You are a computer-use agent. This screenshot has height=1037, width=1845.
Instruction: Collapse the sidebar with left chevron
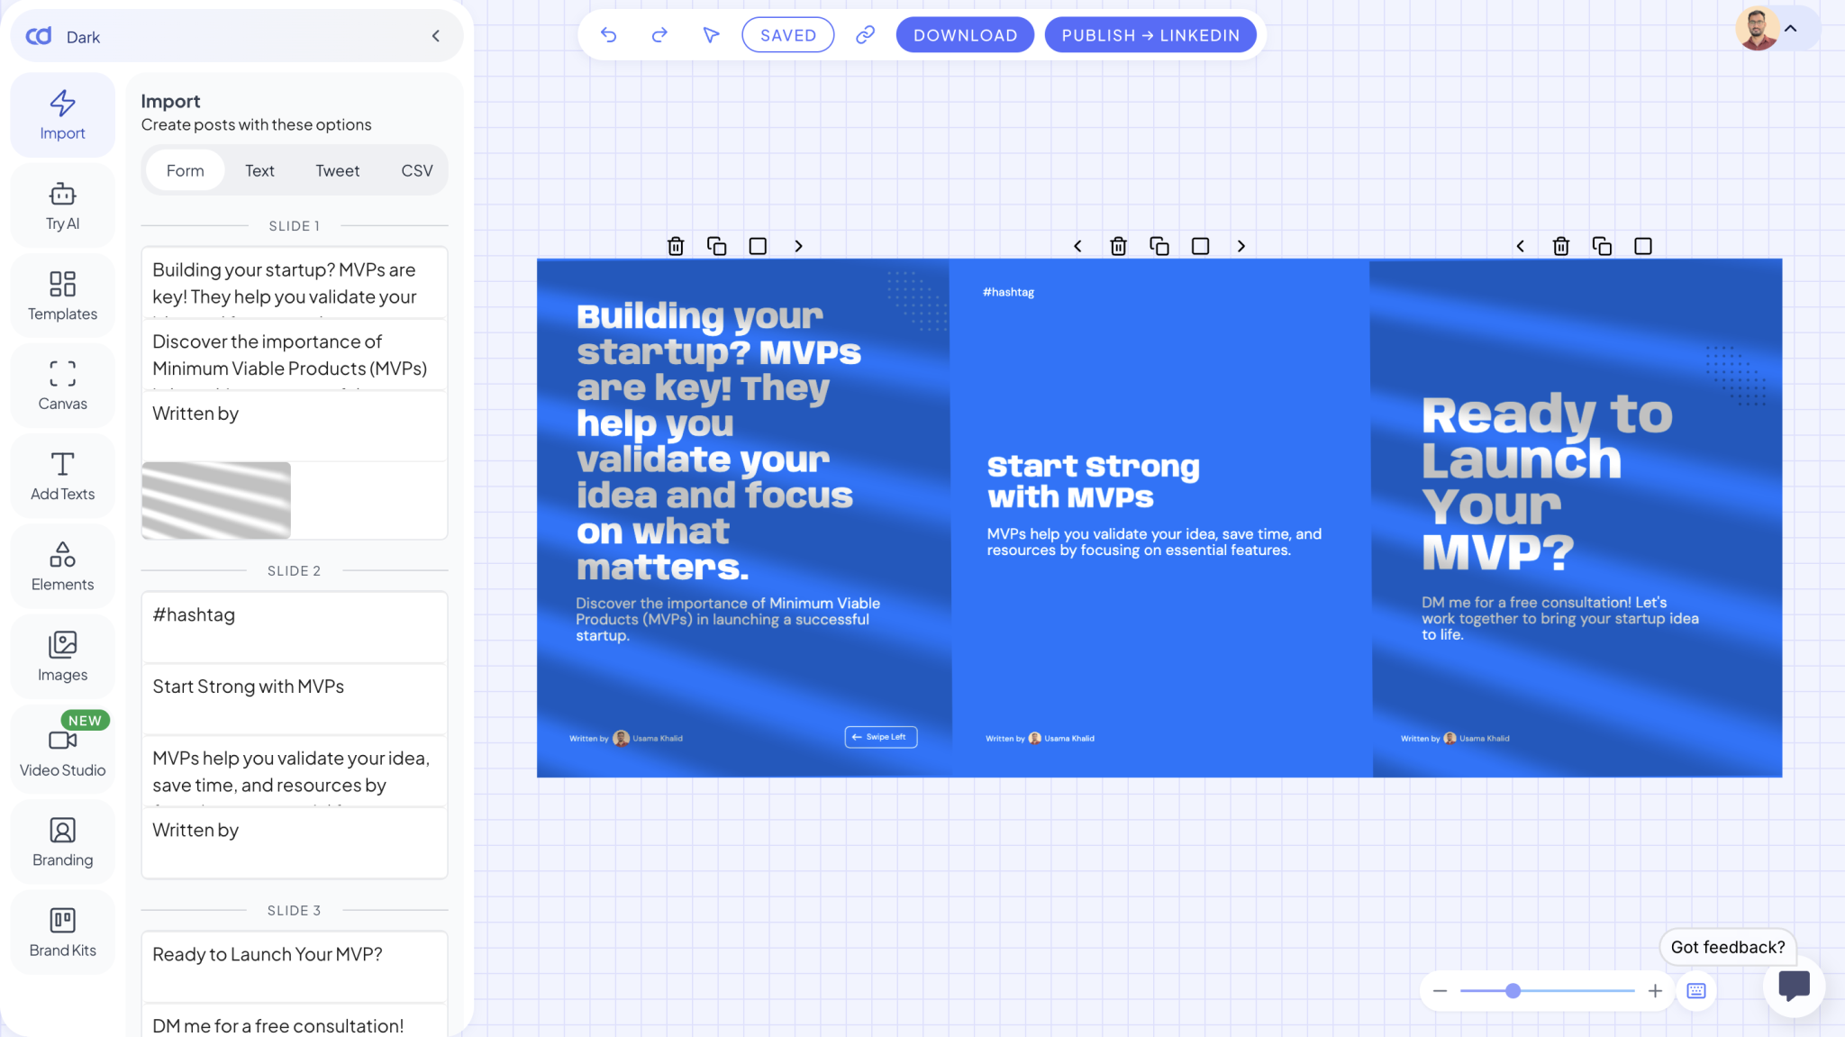[436, 36]
